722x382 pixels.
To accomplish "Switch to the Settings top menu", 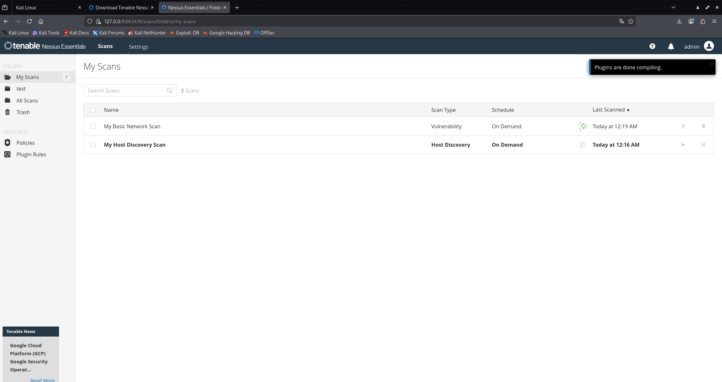I will click(x=138, y=47).
